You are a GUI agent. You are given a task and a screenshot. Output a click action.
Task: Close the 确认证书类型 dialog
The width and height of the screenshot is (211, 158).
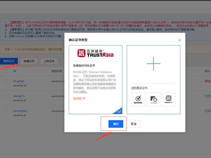point(180,40)
